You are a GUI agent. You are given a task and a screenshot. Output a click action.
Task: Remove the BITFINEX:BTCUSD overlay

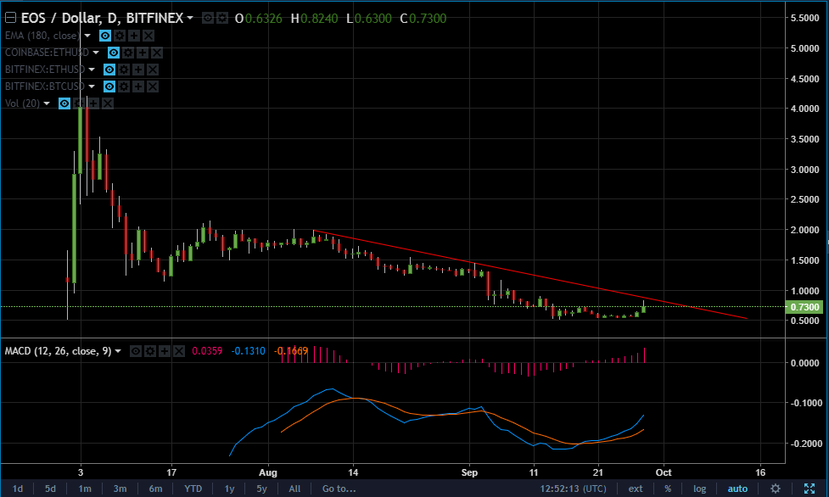(x=153, y=87)
